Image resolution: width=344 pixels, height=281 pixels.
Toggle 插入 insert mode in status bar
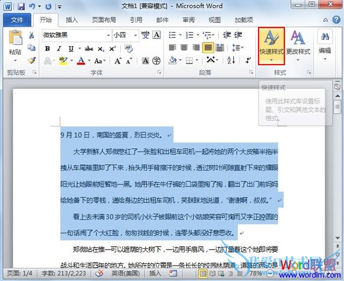(x=155, y=273)
